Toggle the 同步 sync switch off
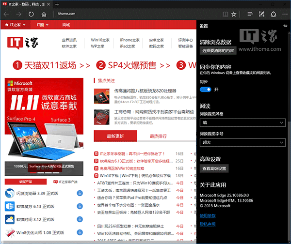 tap(206, 90)
